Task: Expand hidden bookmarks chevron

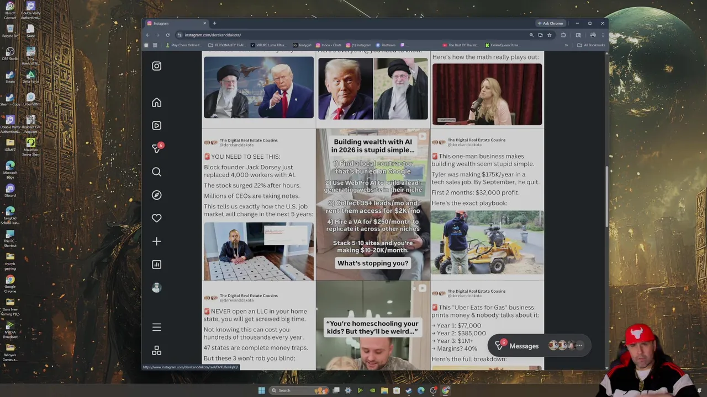Action: tap(566, 45)
